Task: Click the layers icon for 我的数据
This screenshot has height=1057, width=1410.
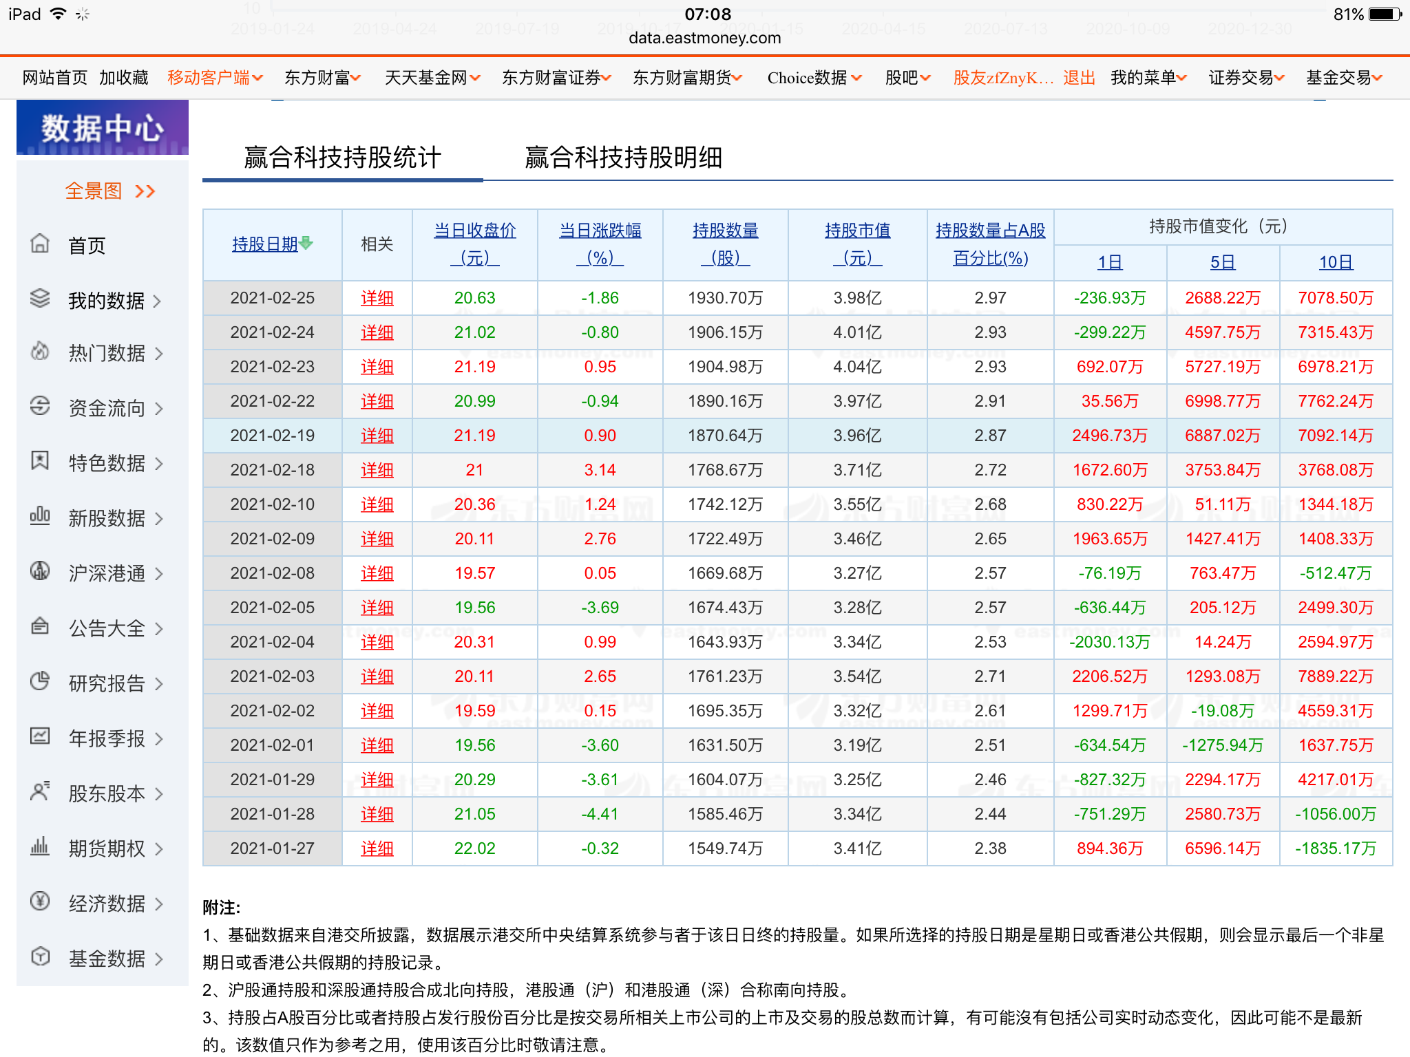Action: click(x=40, y=298)
